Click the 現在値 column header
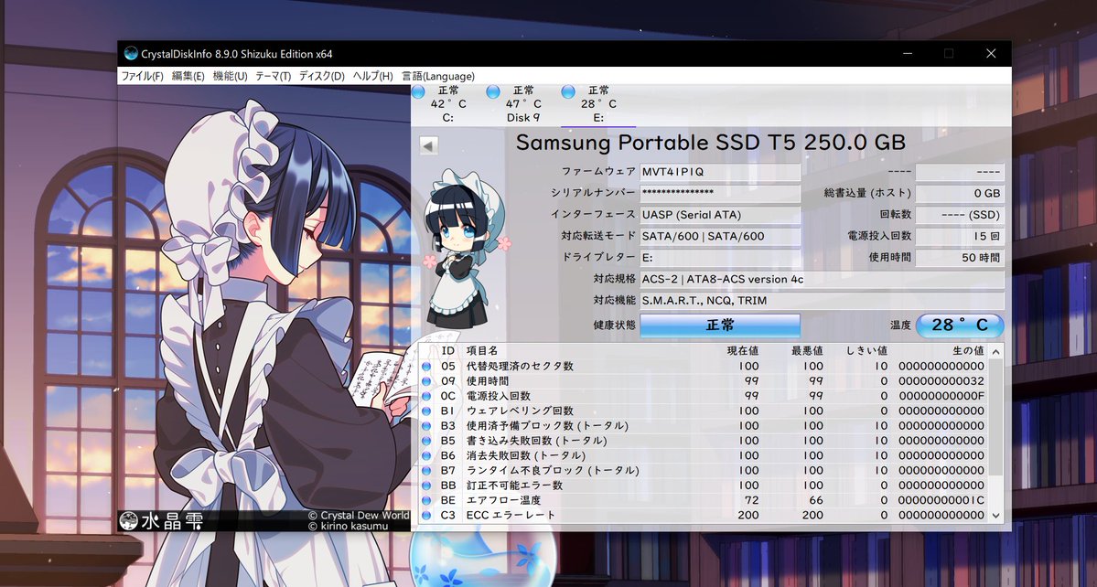 pyautogui.click(x=742, y=350)
